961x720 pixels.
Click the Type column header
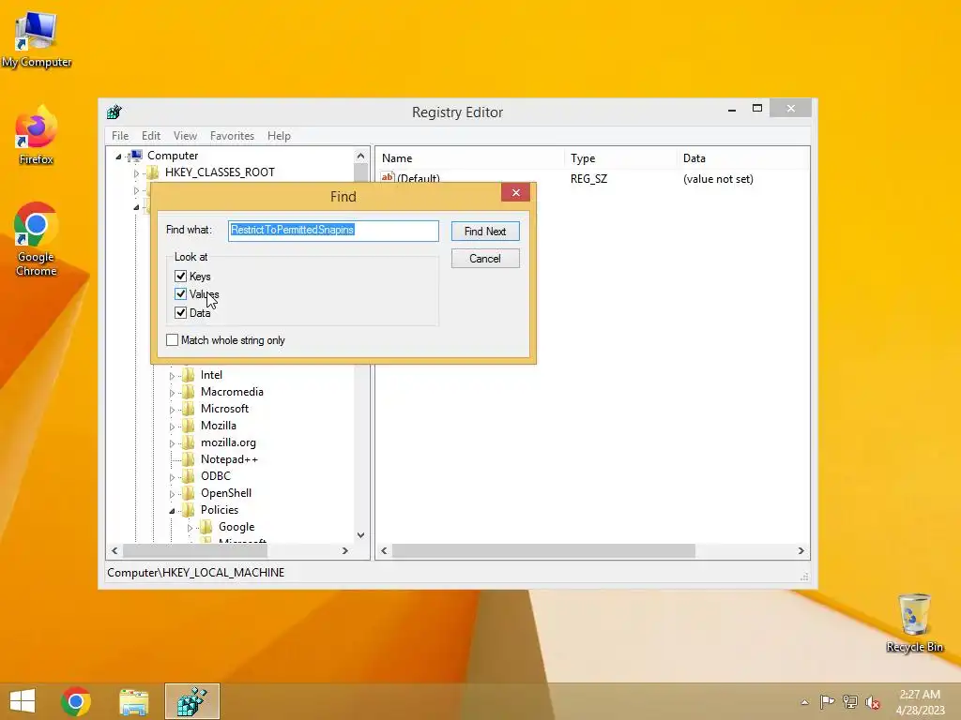pos(620,157)
